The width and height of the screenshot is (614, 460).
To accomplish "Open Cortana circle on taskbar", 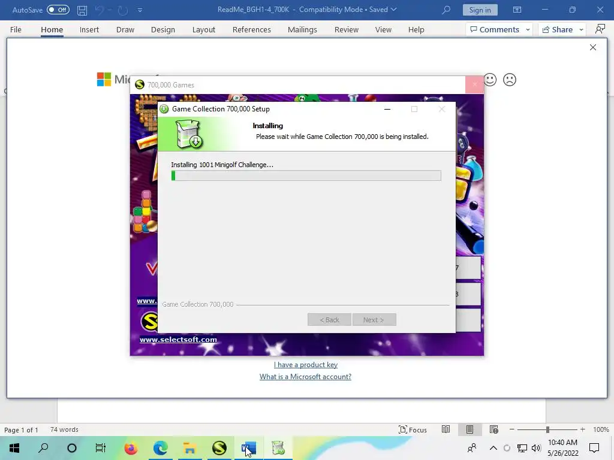I will [x=72, y=448].
